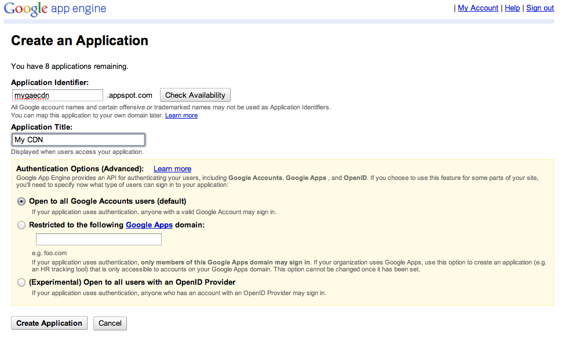
Task: Open the Help link
Action: tap(512, 8)
